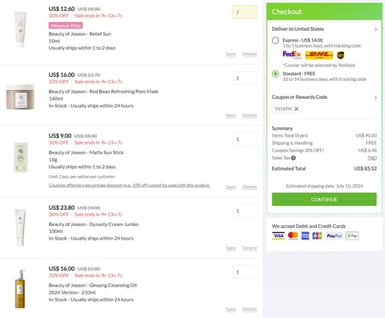The image size is (385, 318).
Task: Click the Google Pay icon
Action: (352, 236)
